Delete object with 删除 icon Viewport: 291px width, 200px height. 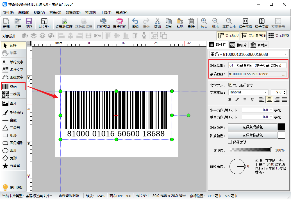pyautogui.click(x=191, y=23)
